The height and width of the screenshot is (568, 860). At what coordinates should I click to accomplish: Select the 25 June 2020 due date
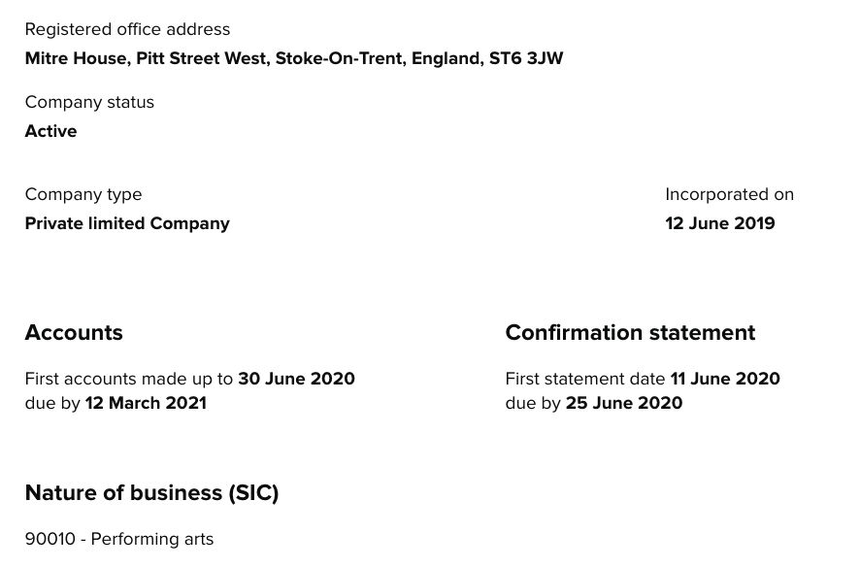(x=624, y=403)
